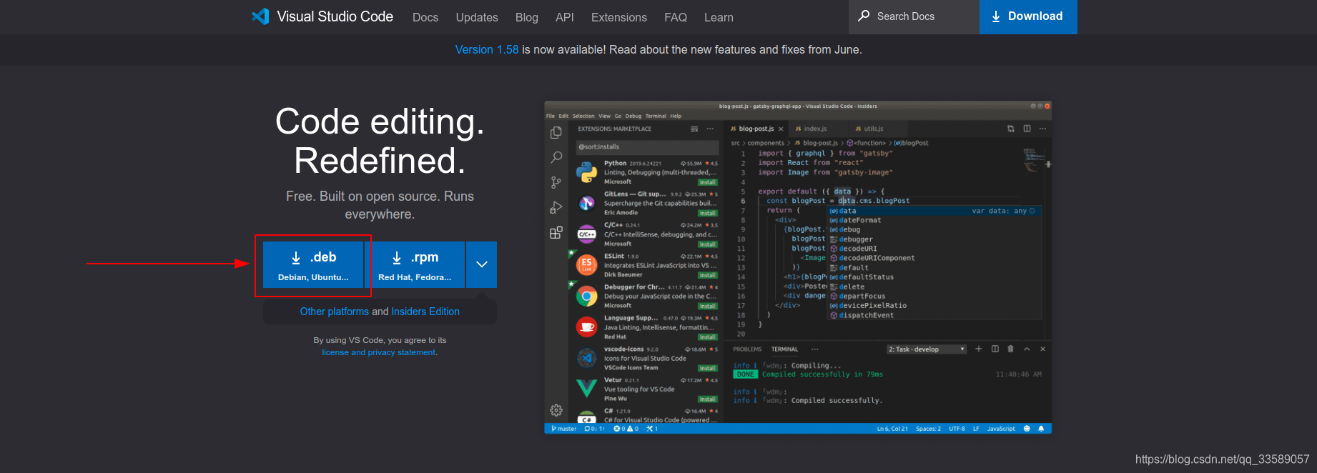Switch to the PROBLEMS panel tab
The width and height of the screenshot is (1317, 473).
pos(747,349)
